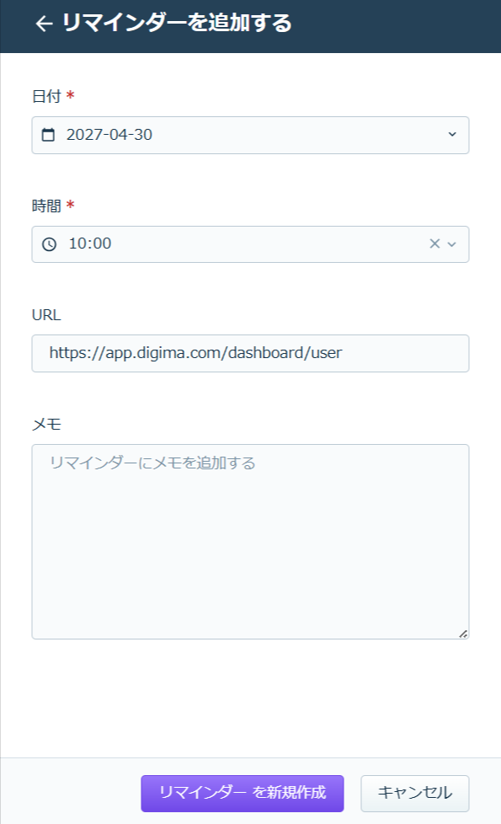Click the red asterisk next to 日付
501x824 pixels.
tap(71, 95)
